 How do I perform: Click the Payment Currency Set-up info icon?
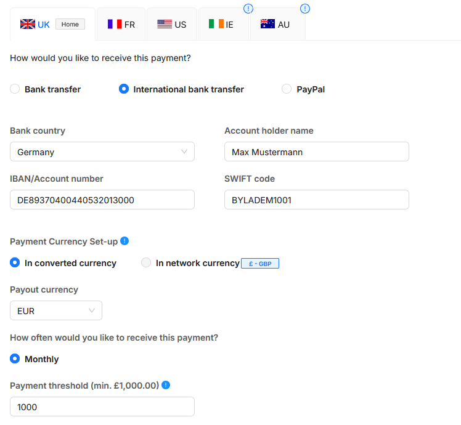(x=124, y=241)
